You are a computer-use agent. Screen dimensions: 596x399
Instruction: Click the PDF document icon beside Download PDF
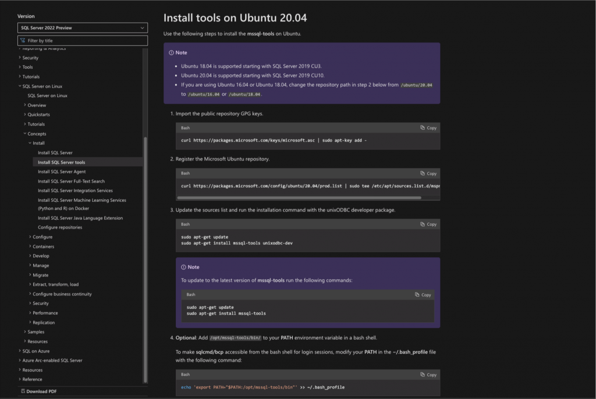[23, 391]
